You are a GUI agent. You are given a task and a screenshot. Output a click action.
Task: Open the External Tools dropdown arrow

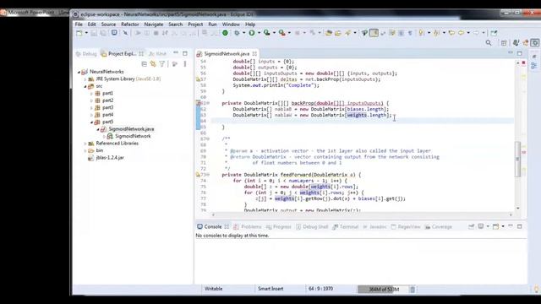pos(289,33)
